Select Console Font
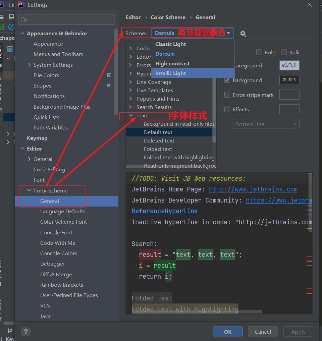This screenshot has width=322, height=341. (x=56, y=232)
